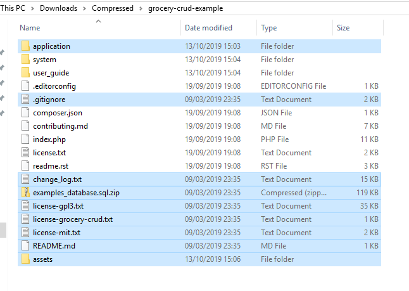
Task: Select file name change_log.txt
Action: [57, 179]
